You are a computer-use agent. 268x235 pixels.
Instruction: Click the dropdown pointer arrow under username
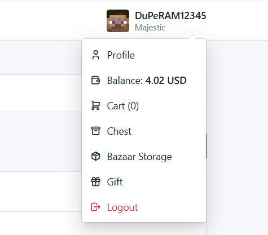(192, 37)
